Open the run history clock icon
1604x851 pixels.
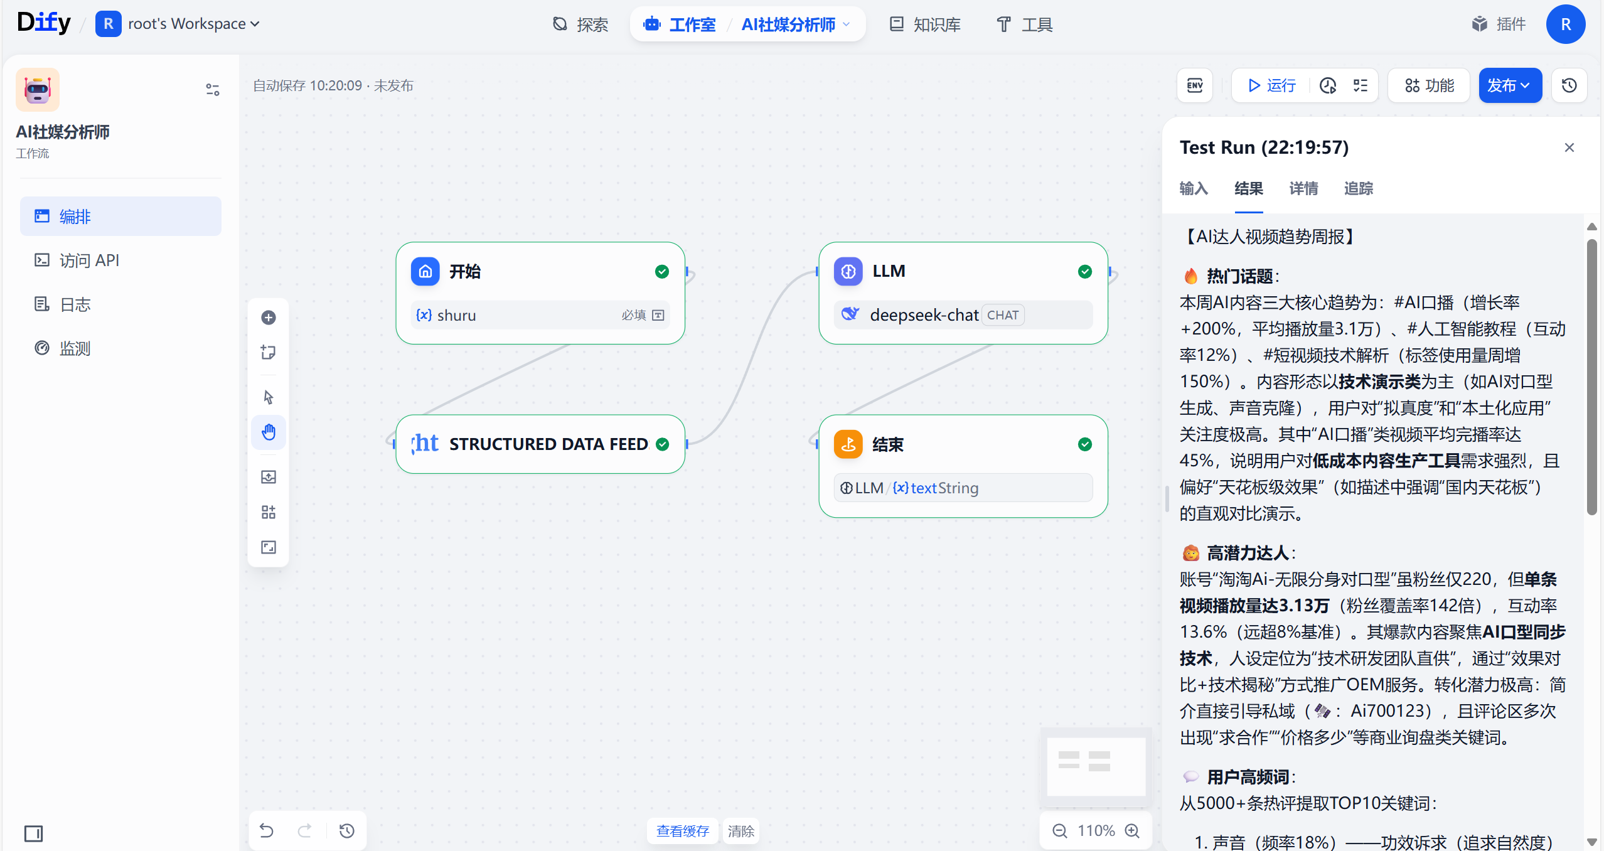[x=1327, y=85]
